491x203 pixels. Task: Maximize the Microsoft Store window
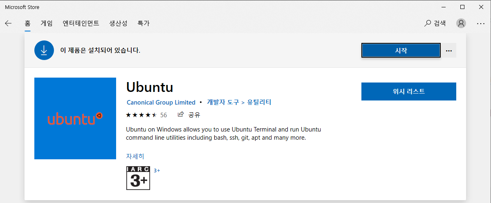[462, 7]
